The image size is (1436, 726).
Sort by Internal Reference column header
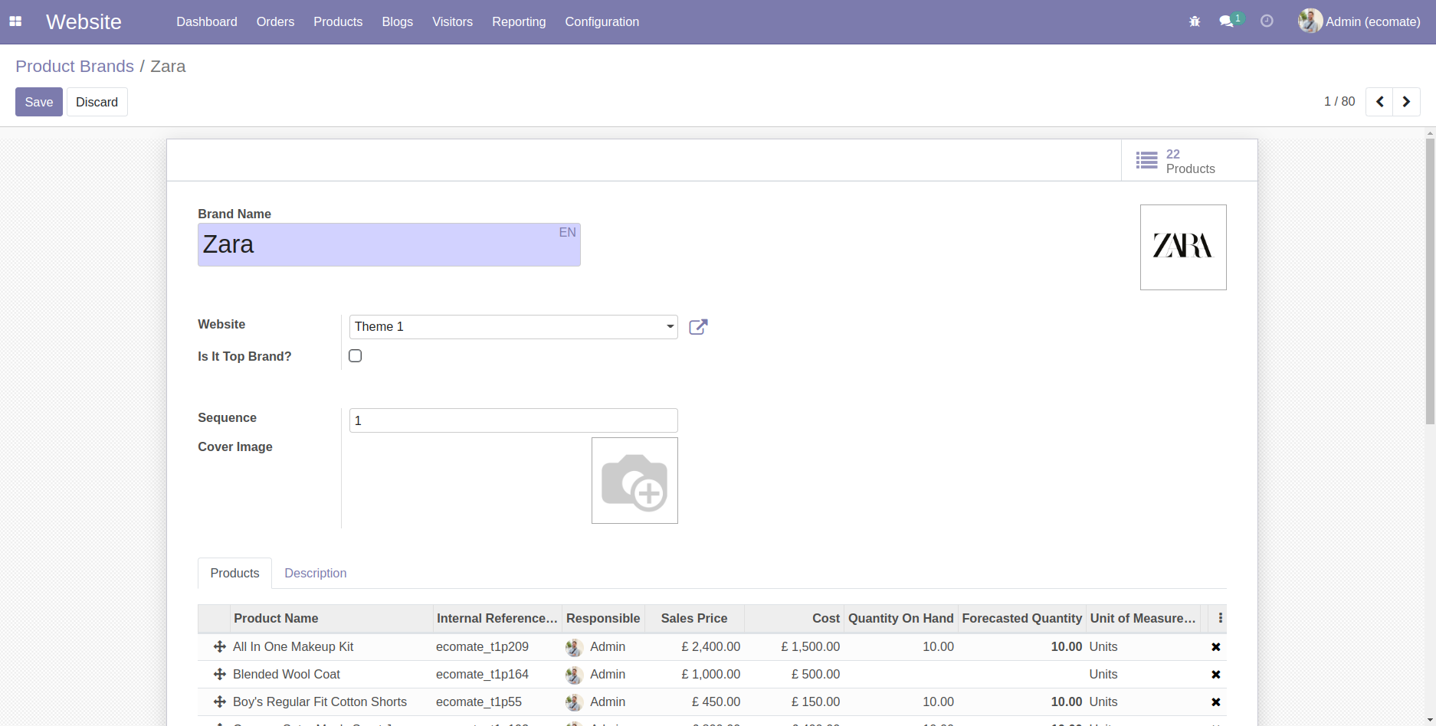tap(497, 619)
